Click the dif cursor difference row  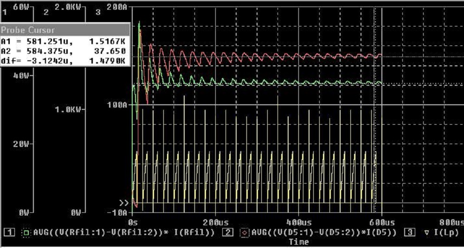point(63,61)
